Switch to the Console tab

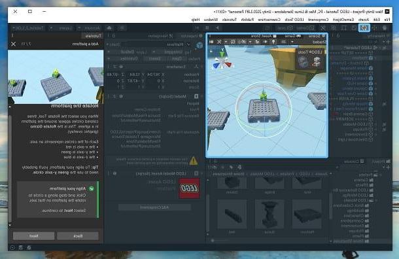point(354,162)
